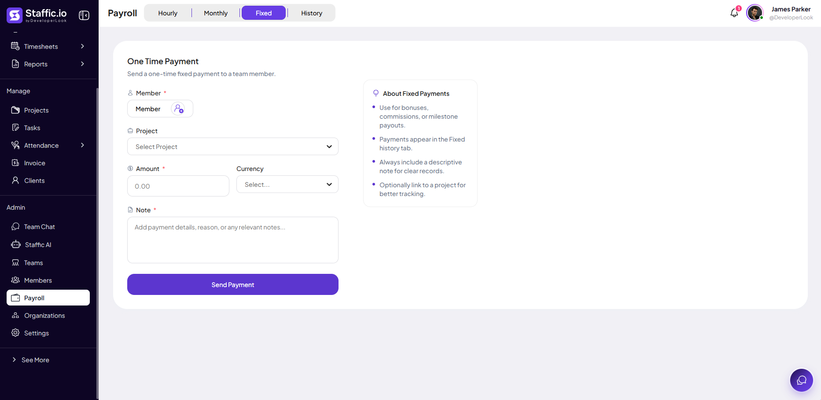Open the Currency Select dropdown
821x400 pixels.
(287, 184)
